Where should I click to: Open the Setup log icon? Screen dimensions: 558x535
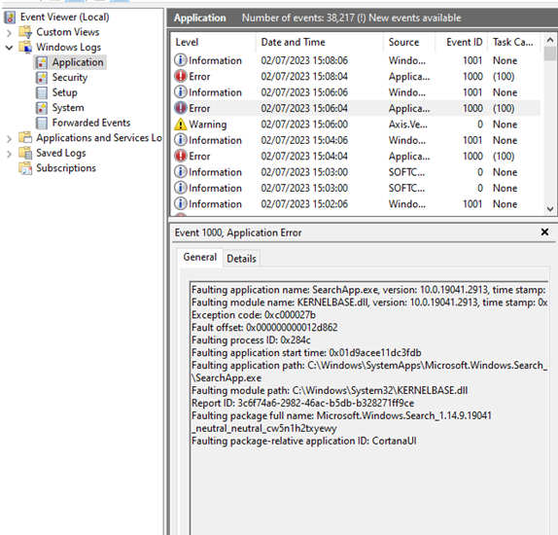42,92
